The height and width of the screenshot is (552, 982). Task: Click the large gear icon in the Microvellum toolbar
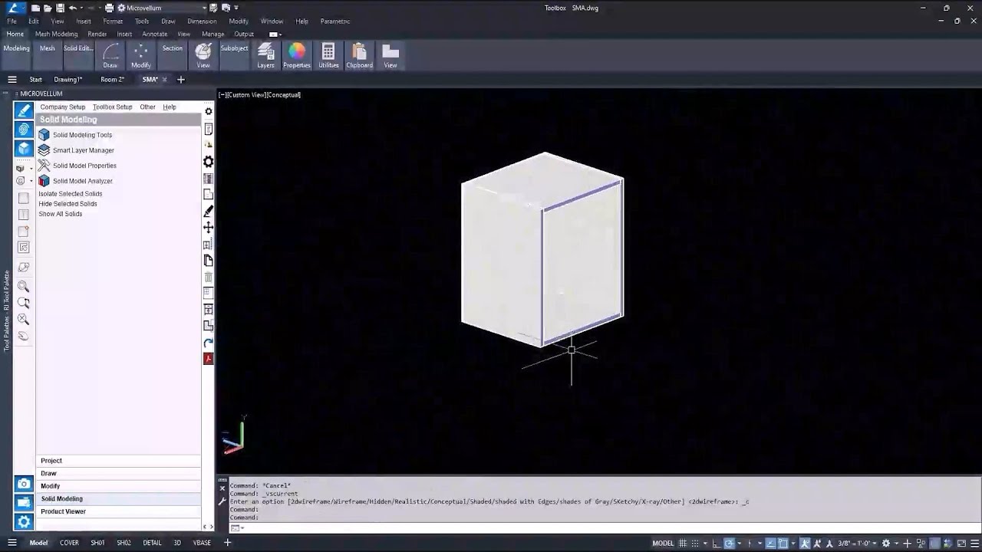208,162
